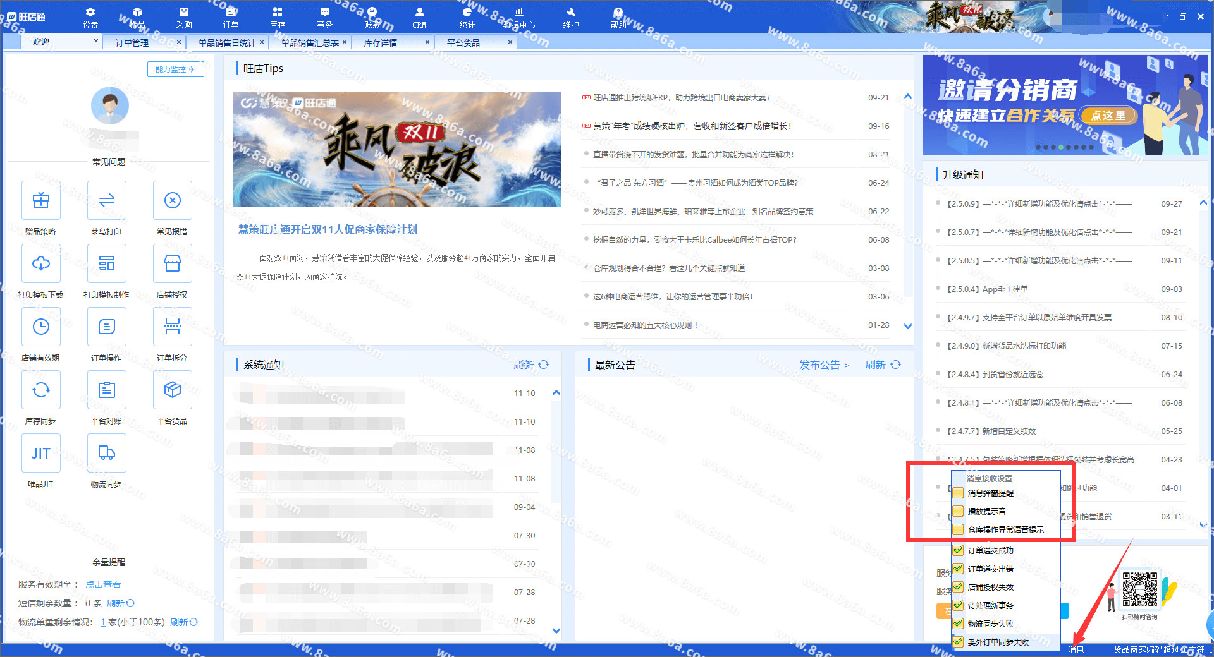Switch to the 平台货品 tab
1214x657 pixels.
click(x=463, y=42)
